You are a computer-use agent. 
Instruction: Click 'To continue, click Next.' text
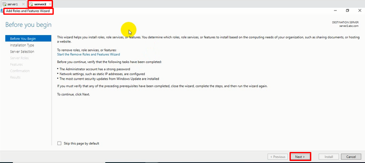tap(73, 94)
